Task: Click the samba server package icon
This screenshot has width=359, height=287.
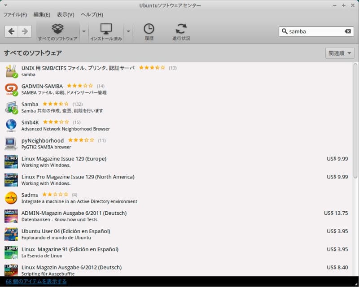Action: (x=11, y=71)
